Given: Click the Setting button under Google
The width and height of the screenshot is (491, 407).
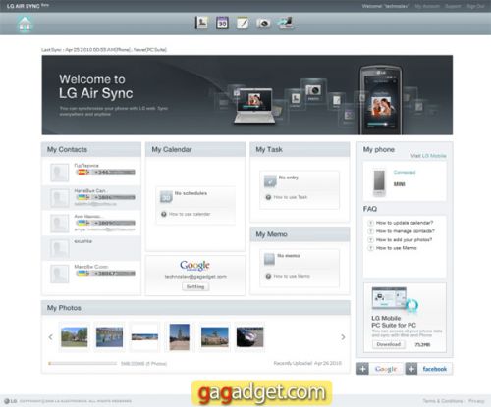Looking at the screenshot, I should 195,286.
